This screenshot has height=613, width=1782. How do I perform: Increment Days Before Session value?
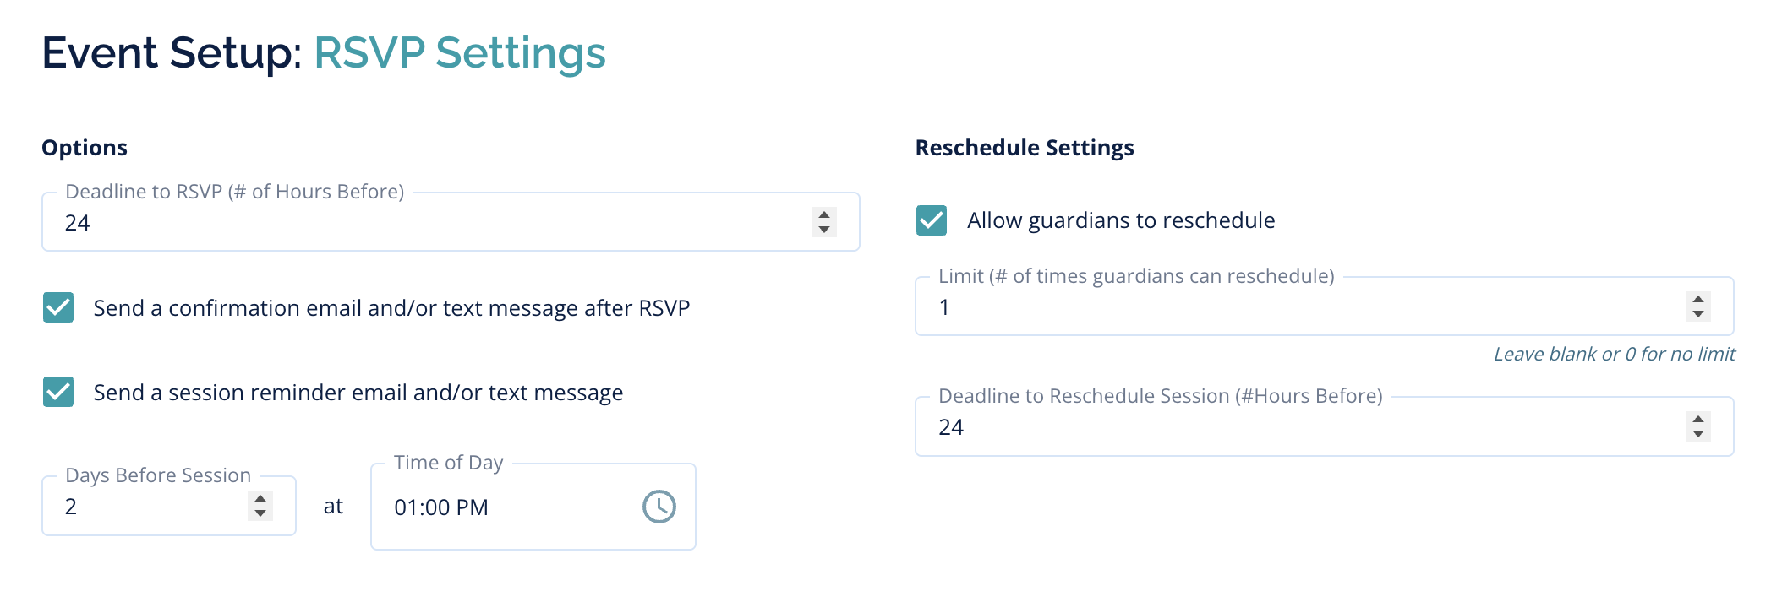pyautogui.click(x=260, y=498)
